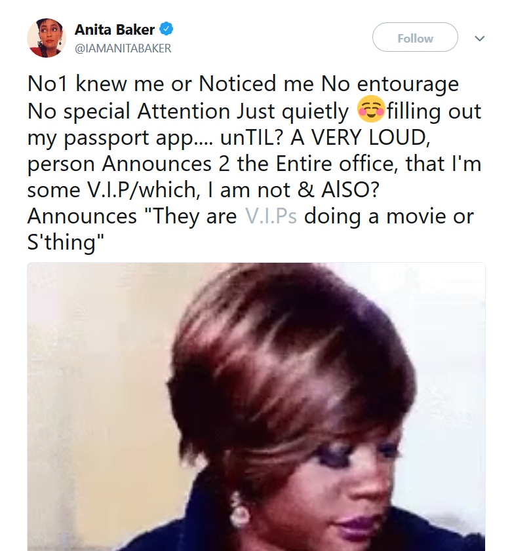
Task: Click the words "doing a movie or"
Action: click(x=389, y=216)
